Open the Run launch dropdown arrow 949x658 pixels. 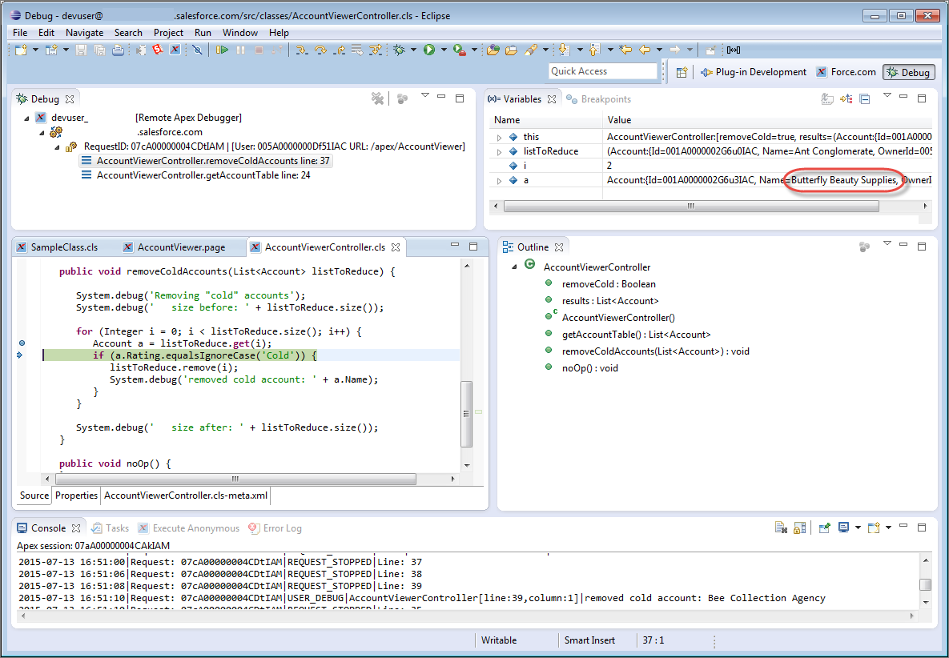pos(444,50)
